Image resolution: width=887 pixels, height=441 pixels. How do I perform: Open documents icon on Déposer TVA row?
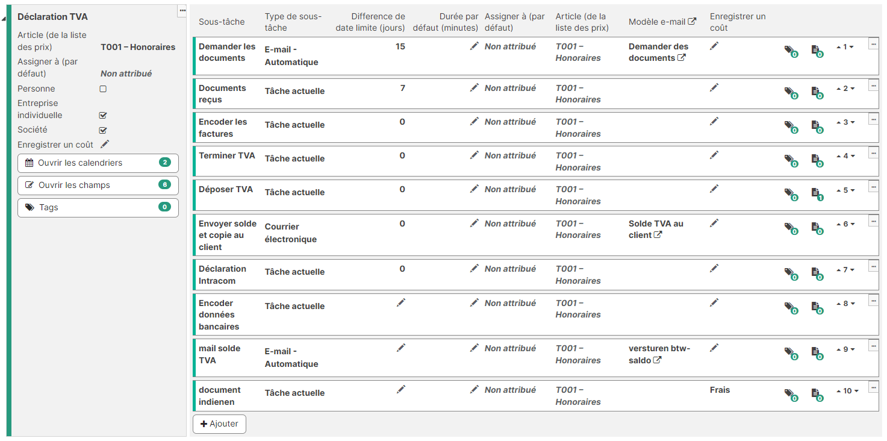(x=817, y=195)
